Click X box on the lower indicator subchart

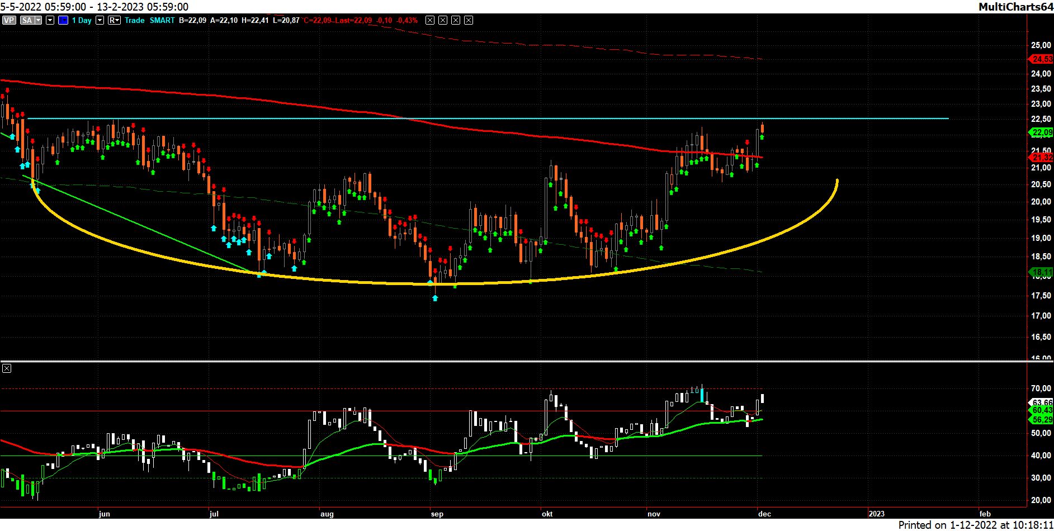[x=7, y=368]
